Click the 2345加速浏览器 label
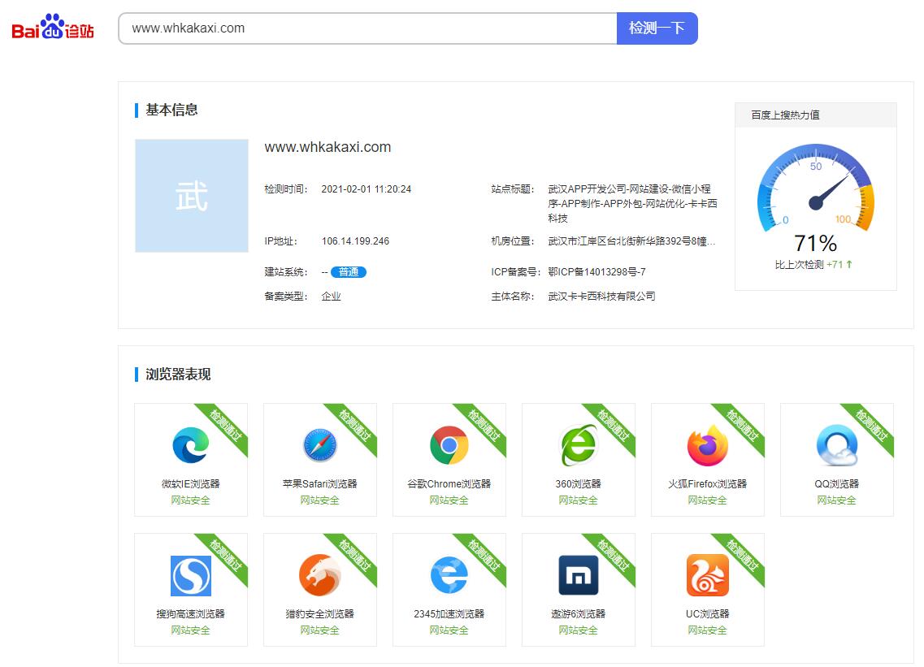The width and height of the screenshot is (924, 667). [x=449, y=614]
